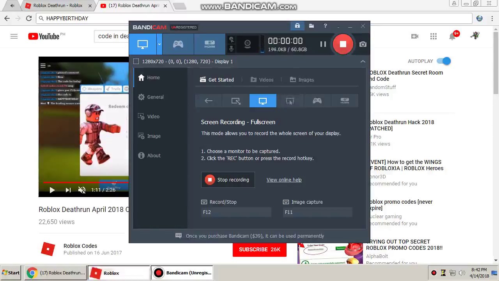The height and width of the screenshot is (281, 499).
Task: Switch to Roblox taskbar window
Action: pyautogui.click(x=119, y=273)
